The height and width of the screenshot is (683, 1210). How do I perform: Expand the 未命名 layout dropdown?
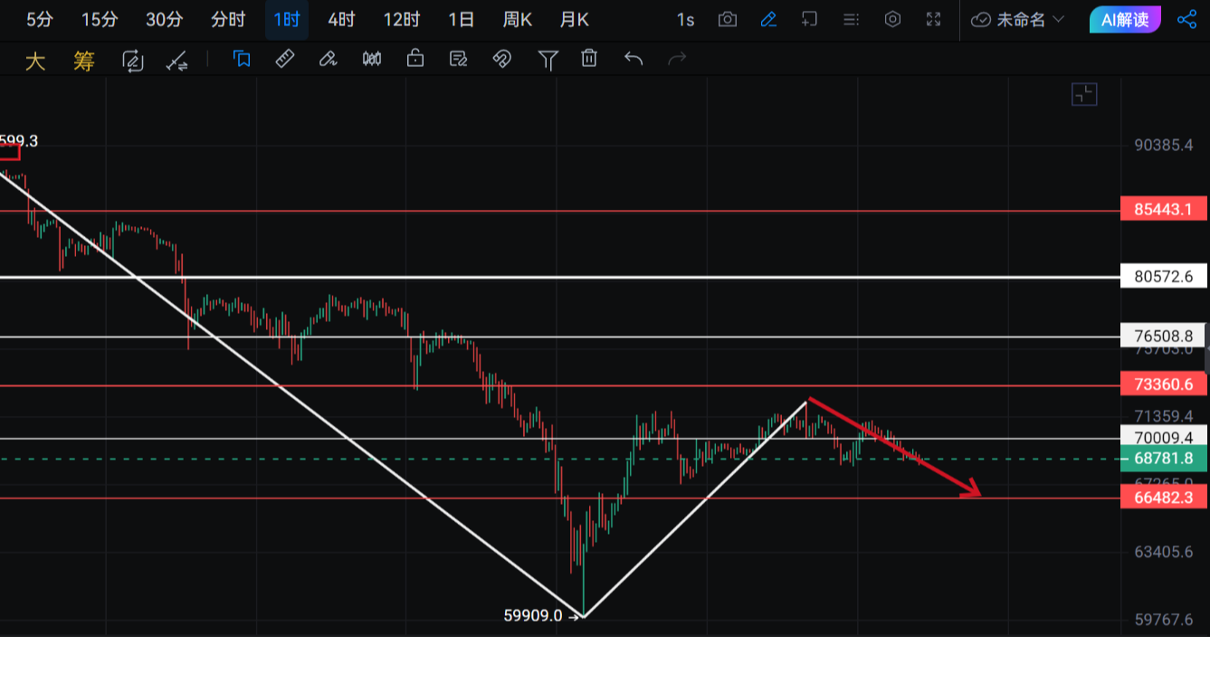click(1018, 20)
